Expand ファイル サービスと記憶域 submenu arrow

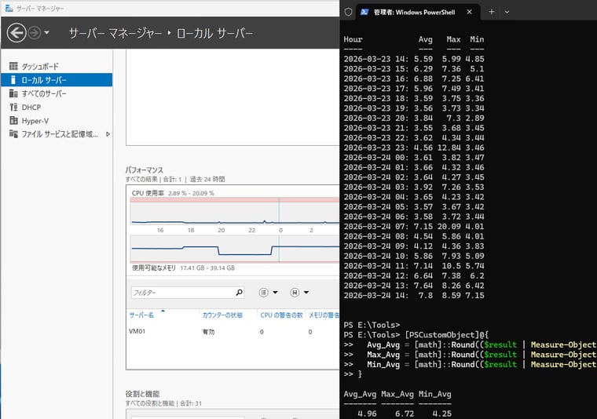(x=108, y=134)
